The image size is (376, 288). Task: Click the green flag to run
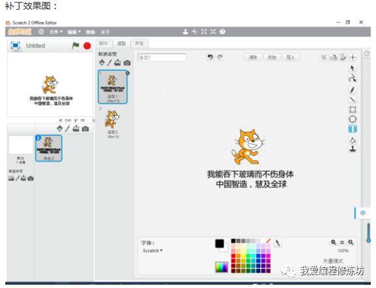[76, 45]
